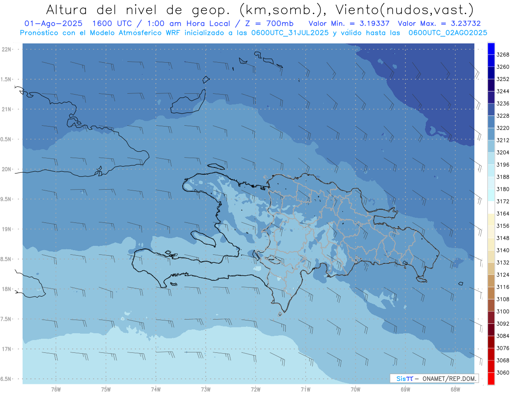This screenshot has height=395, width=511.
Task: Click the "68W" longitude label
Action: pyautogui.click(x=455, y=389)
